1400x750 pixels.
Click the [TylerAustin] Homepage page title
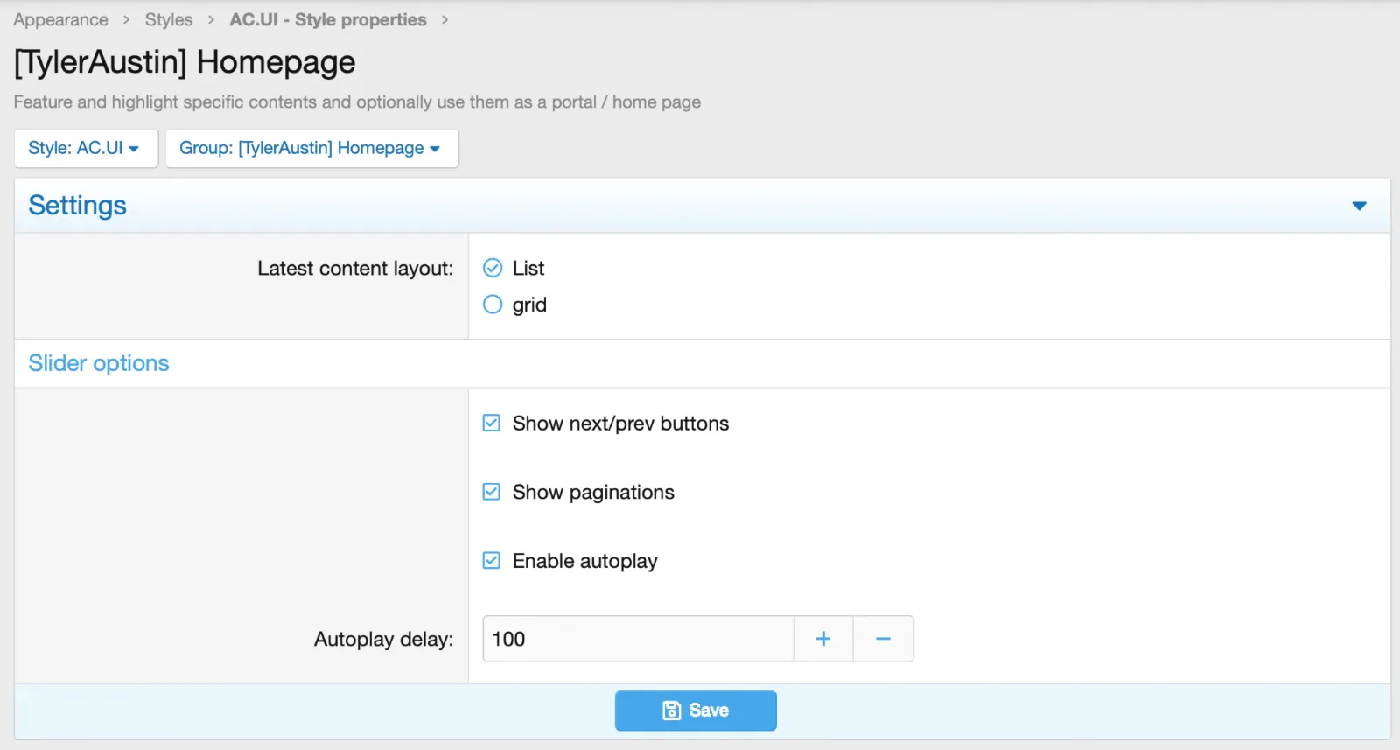tap(185, 62)
